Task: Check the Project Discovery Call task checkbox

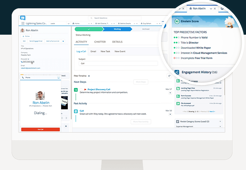Action: [x=81, y=90]
